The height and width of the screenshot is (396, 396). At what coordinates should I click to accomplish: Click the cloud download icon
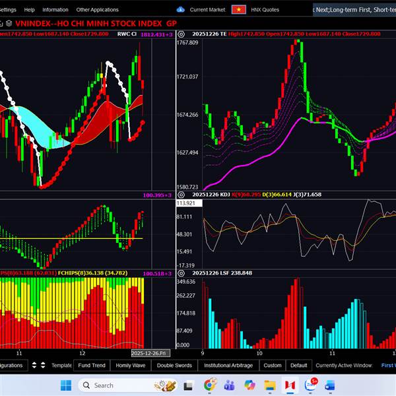[181, 10]
